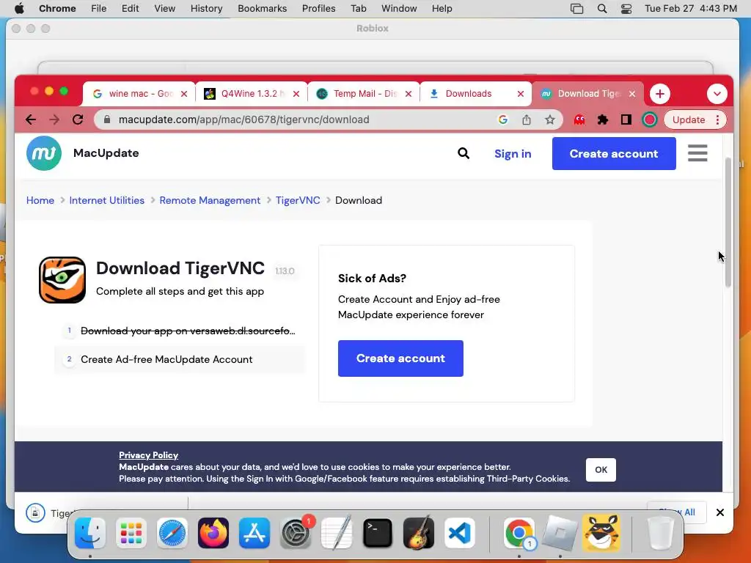Open the App Store from the Dock

pyautogui.click(x=254, y=533)
